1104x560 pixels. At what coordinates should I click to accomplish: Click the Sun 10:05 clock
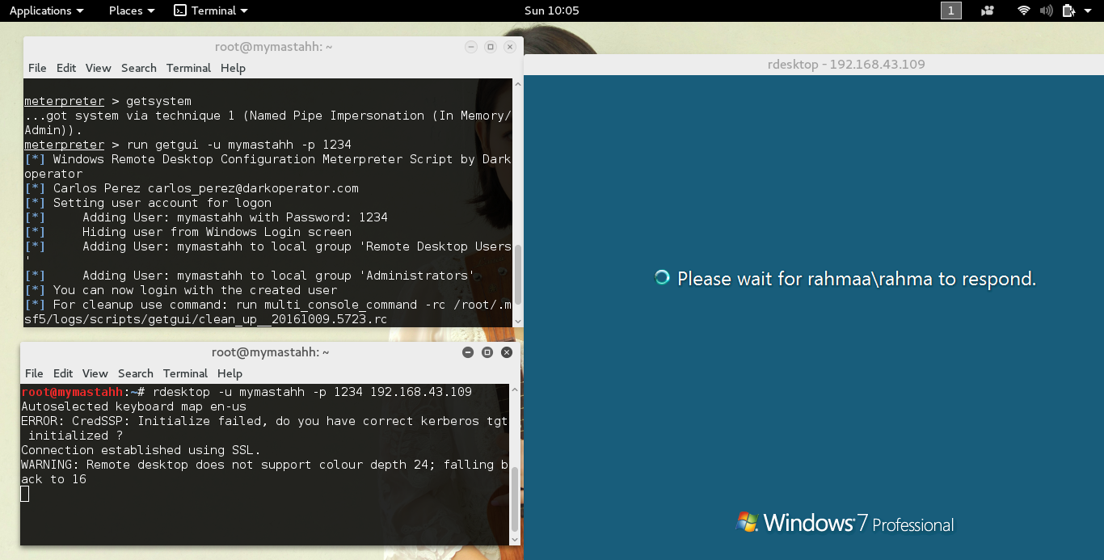tap(551, 11)
